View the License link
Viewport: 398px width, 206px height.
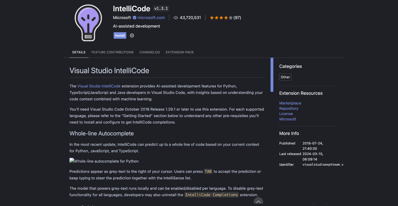pyautogui.click(x=286, y=114)
